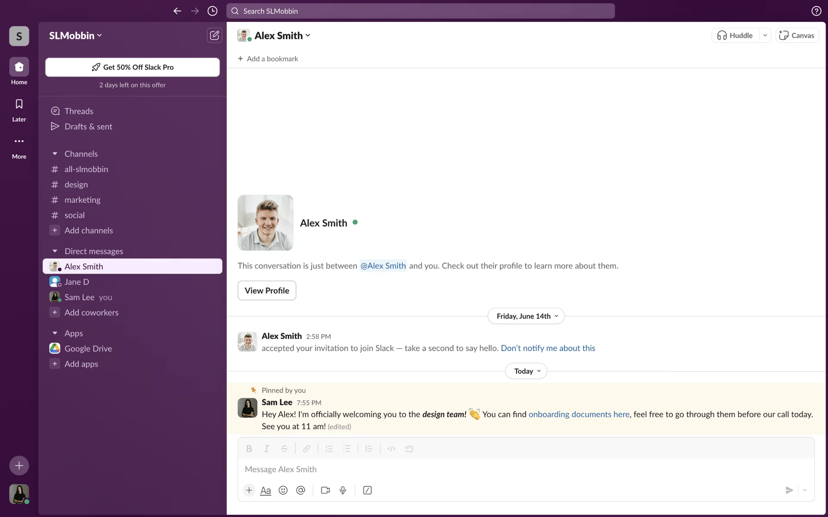Click the new message compose icon
This screenshot has height=517, width=828.
[214, 35]
